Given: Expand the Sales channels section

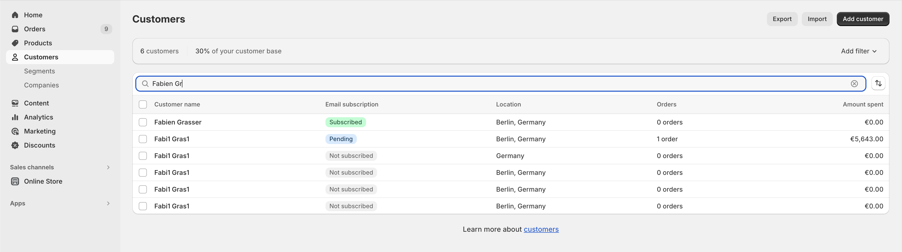Looking at the screenshot, I should point(108,167).
